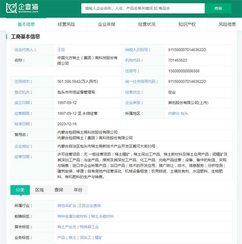Click the 纳税人识别号 label link
The width and height of the screenshot is (242, 244).
(136, 50)
